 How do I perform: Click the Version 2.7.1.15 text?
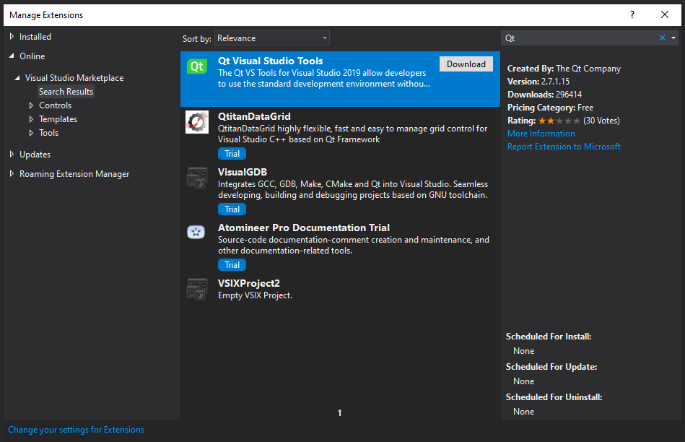pos(538,82)
